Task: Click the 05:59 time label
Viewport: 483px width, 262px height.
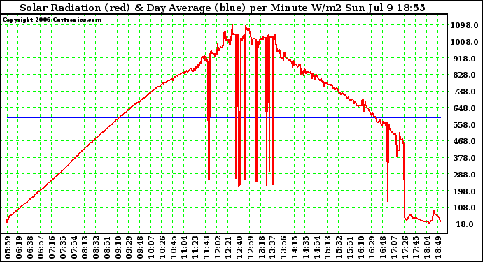Action: pos(8,247)
